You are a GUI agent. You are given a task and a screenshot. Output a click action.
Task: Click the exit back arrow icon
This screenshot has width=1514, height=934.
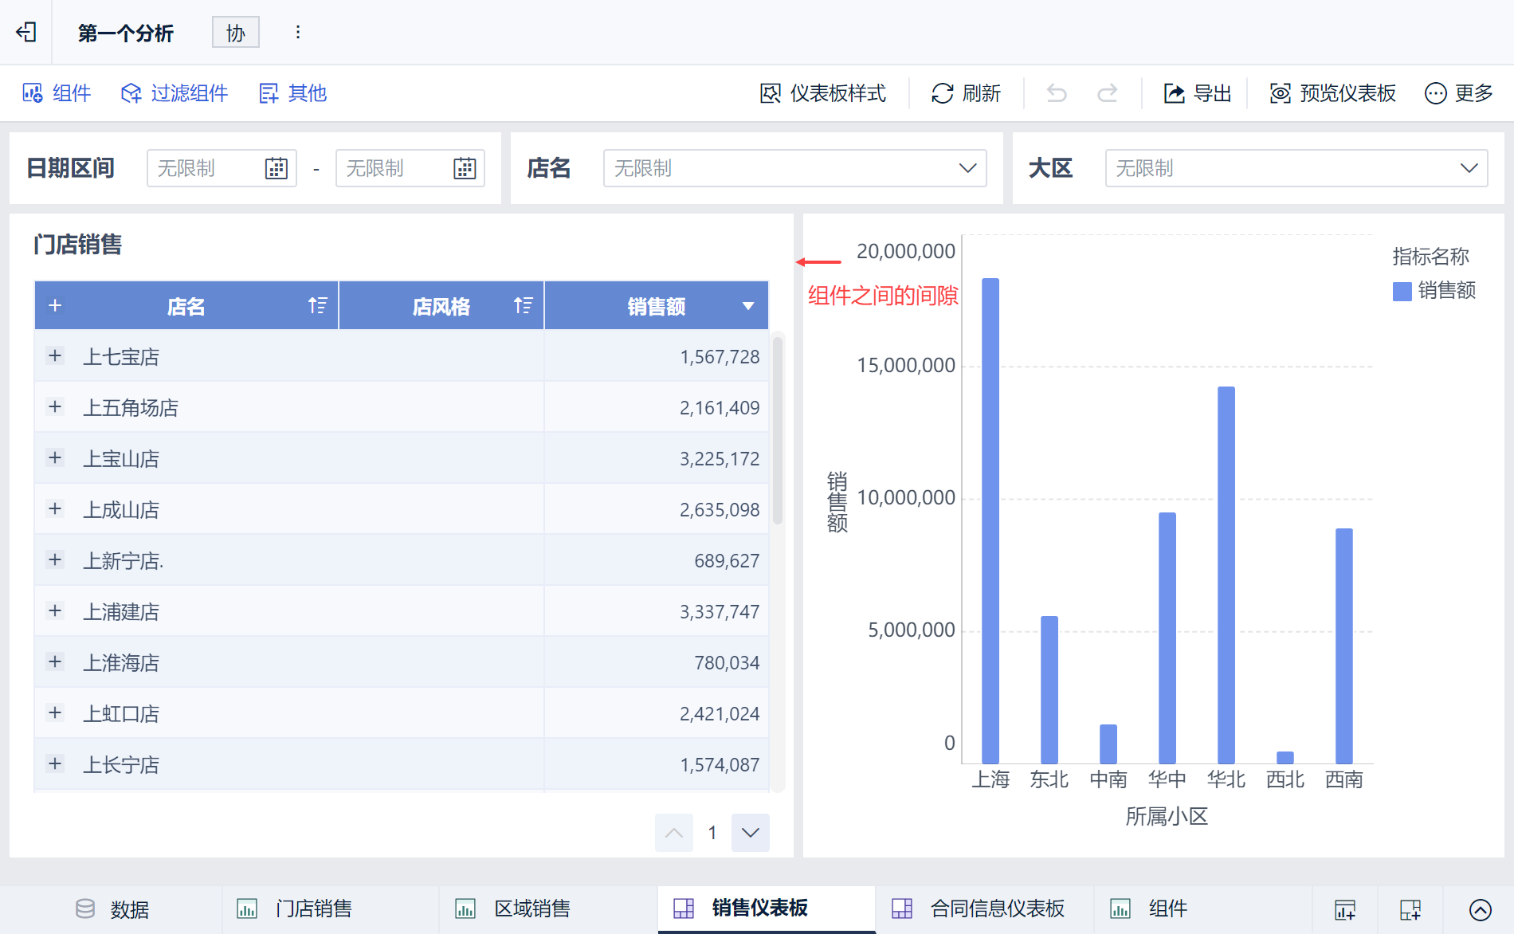pyautogui.click(x=26, y=32)
